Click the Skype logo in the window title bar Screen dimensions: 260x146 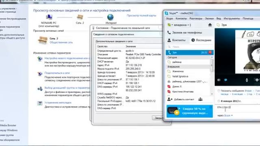(167, 13)
